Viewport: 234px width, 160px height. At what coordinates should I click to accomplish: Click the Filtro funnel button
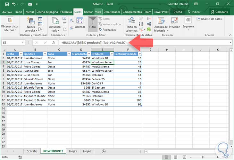pos(92,24)
